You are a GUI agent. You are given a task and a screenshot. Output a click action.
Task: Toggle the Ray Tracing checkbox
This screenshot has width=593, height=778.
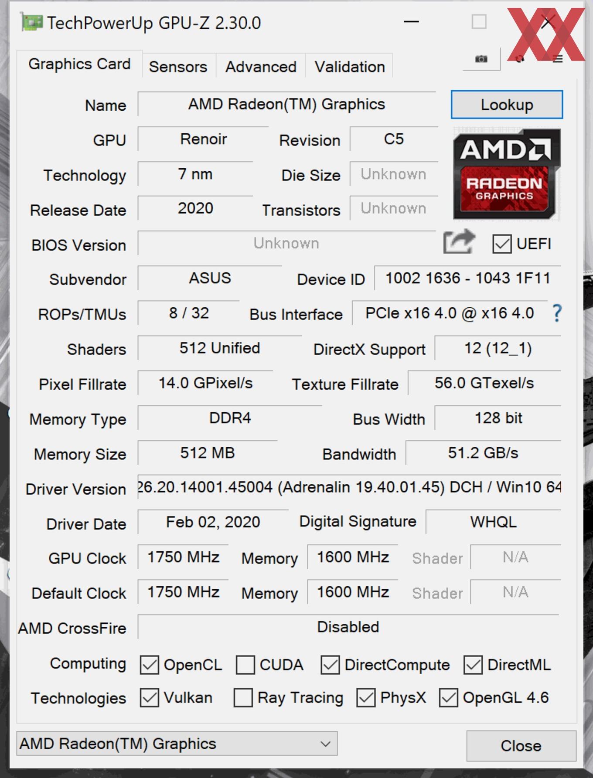[243, 698]
